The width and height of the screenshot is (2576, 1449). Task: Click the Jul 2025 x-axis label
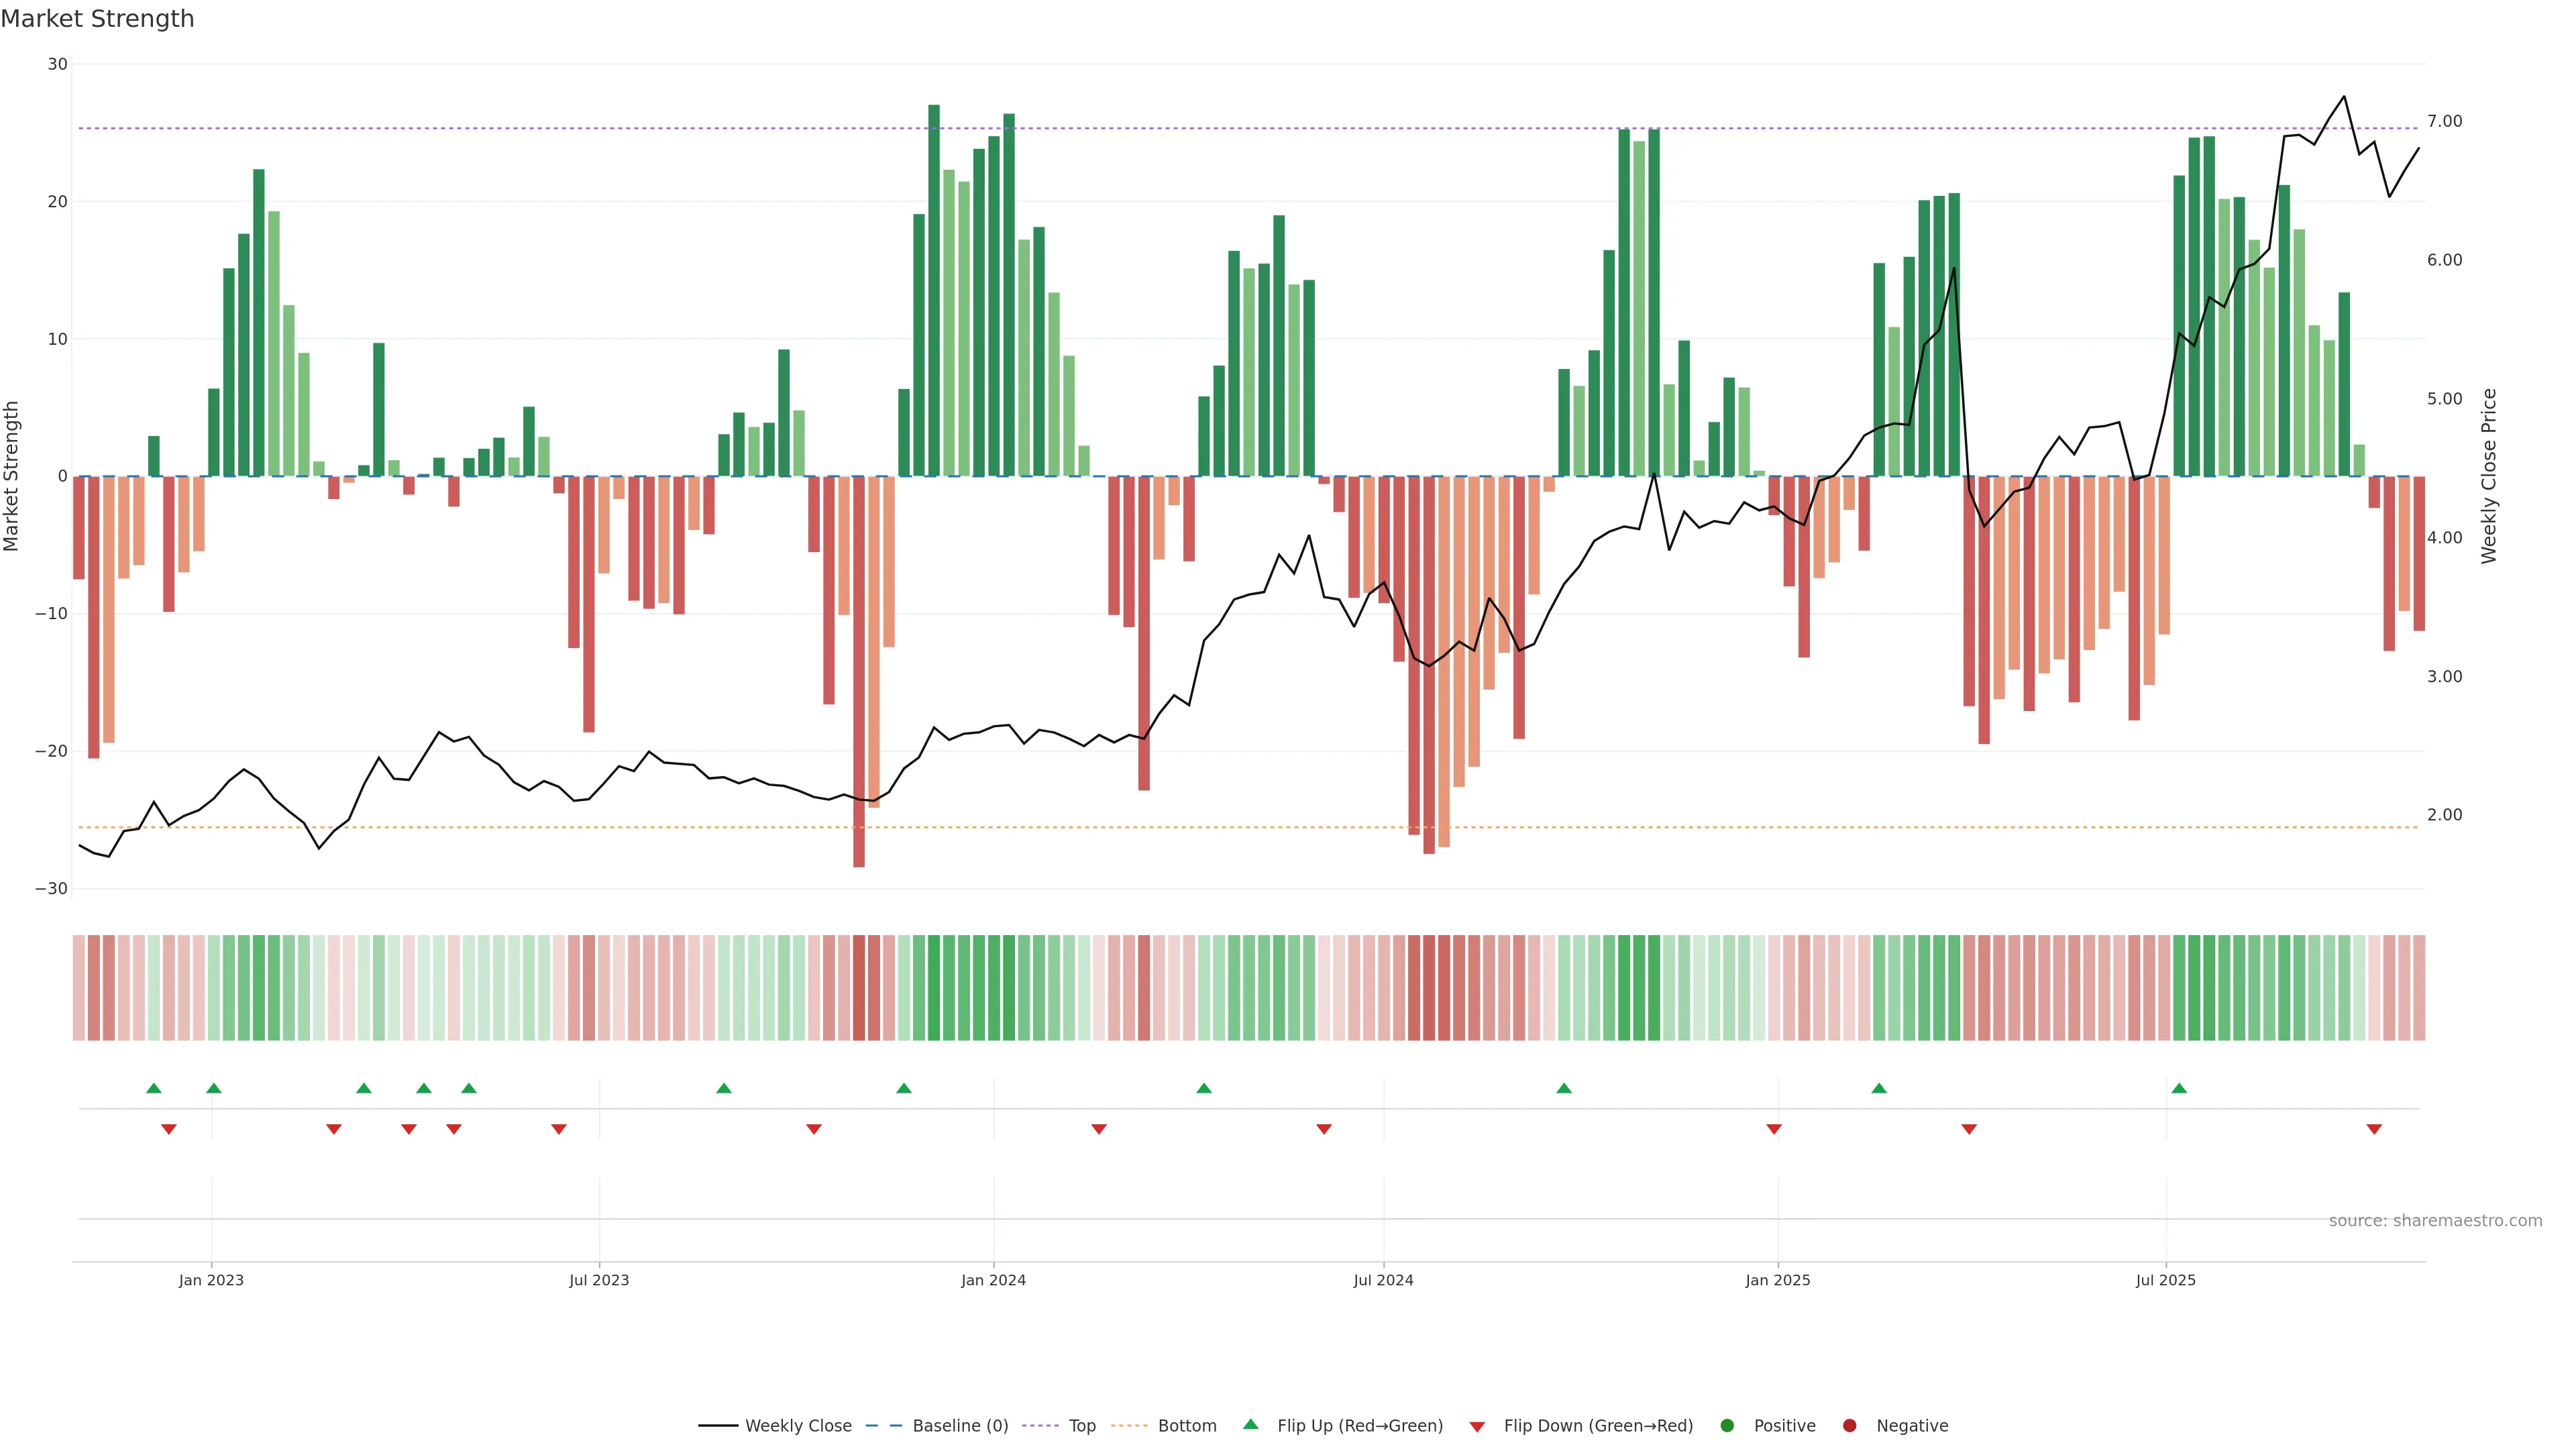pyautogui.click(x=2166, y=1280)
